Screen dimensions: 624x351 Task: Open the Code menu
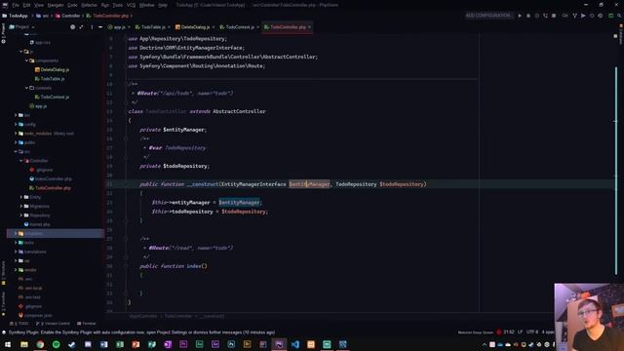[x=72, y=5]
